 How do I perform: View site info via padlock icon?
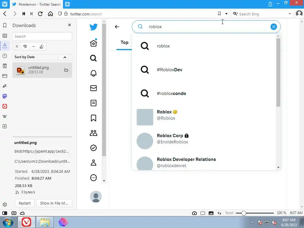(66, 14)
